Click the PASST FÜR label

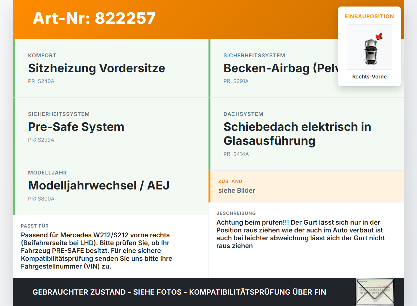pyautogui.click(x=35, y=226)
